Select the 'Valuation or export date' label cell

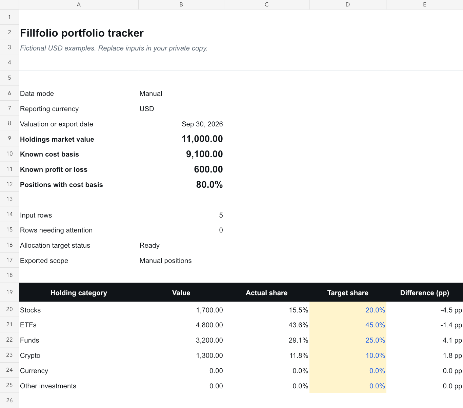click(79, 124)
